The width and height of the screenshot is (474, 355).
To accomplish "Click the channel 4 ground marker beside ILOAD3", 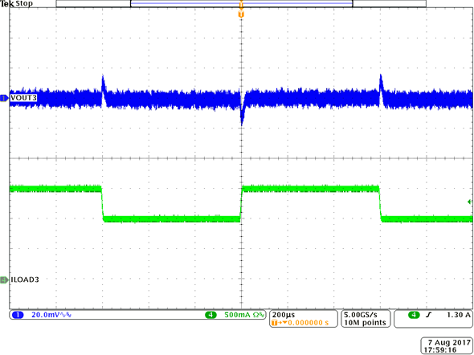I will pos(5,280).
